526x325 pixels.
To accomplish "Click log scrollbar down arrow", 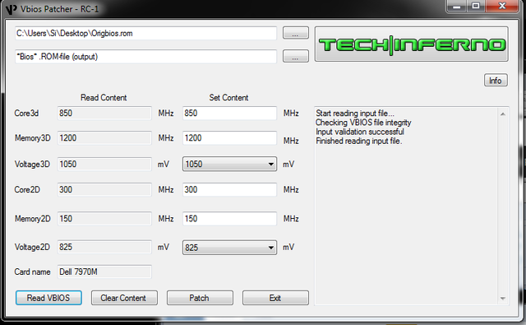I will point(502,298).
